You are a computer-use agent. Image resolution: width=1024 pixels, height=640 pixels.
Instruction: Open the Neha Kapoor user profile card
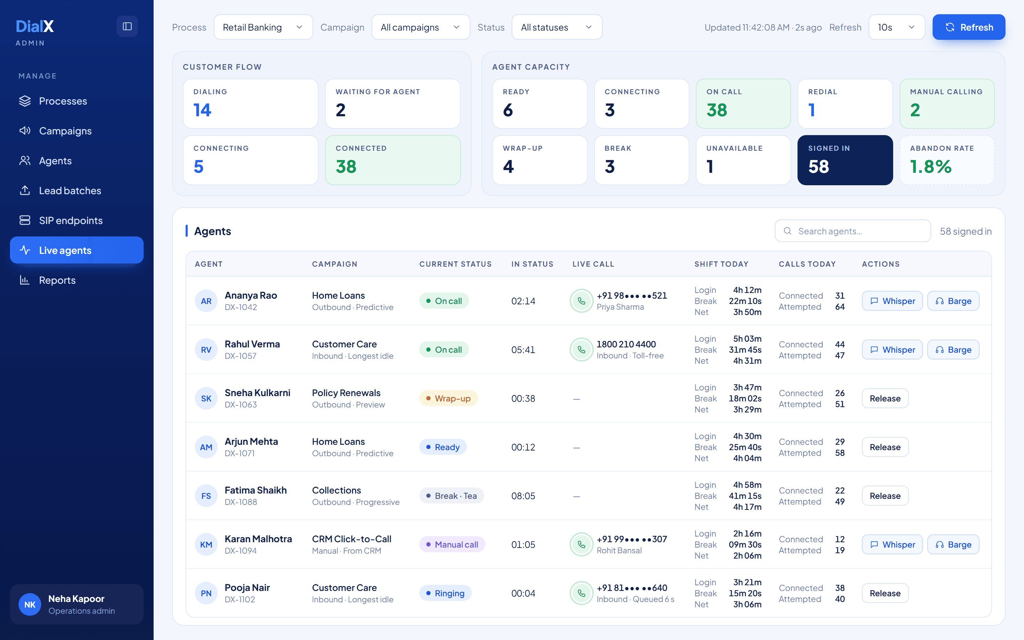(x=76, y=604)
